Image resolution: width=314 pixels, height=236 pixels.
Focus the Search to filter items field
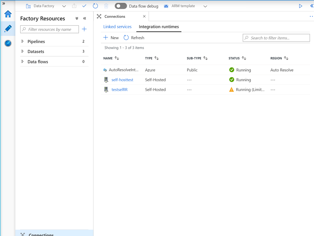[276, 38]
